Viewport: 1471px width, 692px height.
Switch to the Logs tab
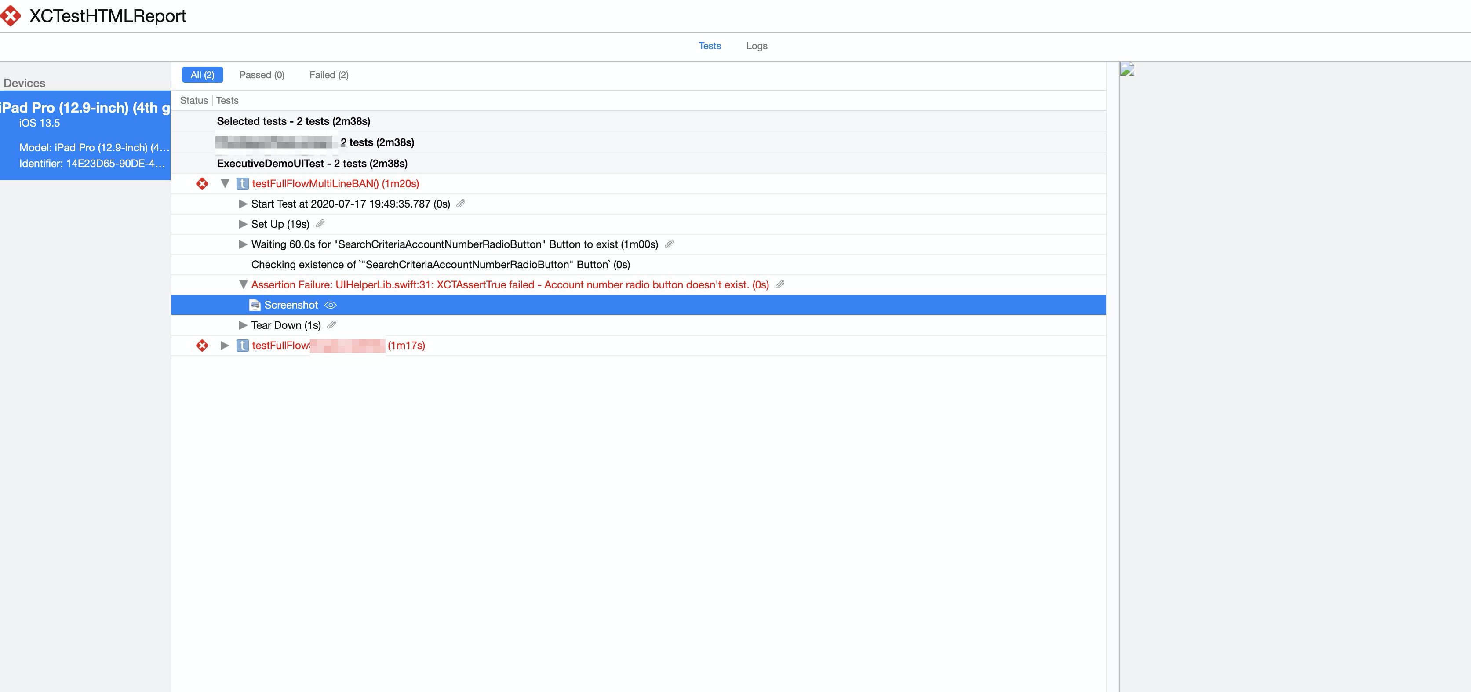click(756, 46)
